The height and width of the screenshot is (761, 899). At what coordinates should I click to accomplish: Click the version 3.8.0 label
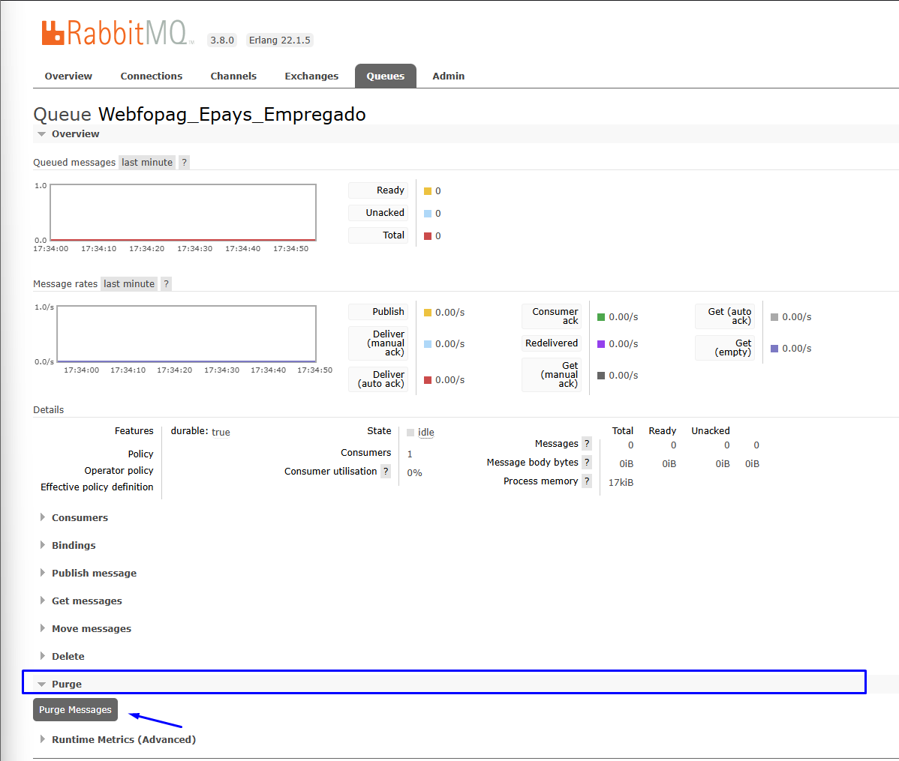(222, 40)
